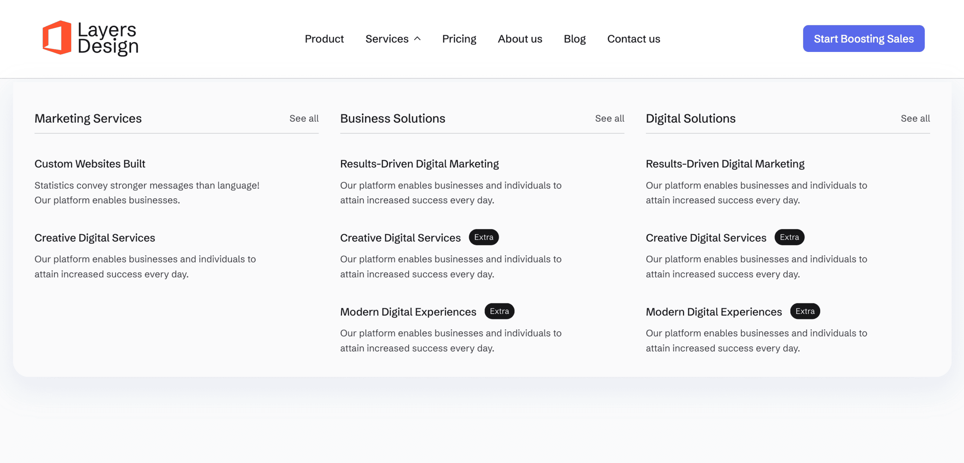Open Modern Digital Experiences under Business Solutions
Image resolution: width=964 pixels, height=463 pixels.
[x=408, y=312]
